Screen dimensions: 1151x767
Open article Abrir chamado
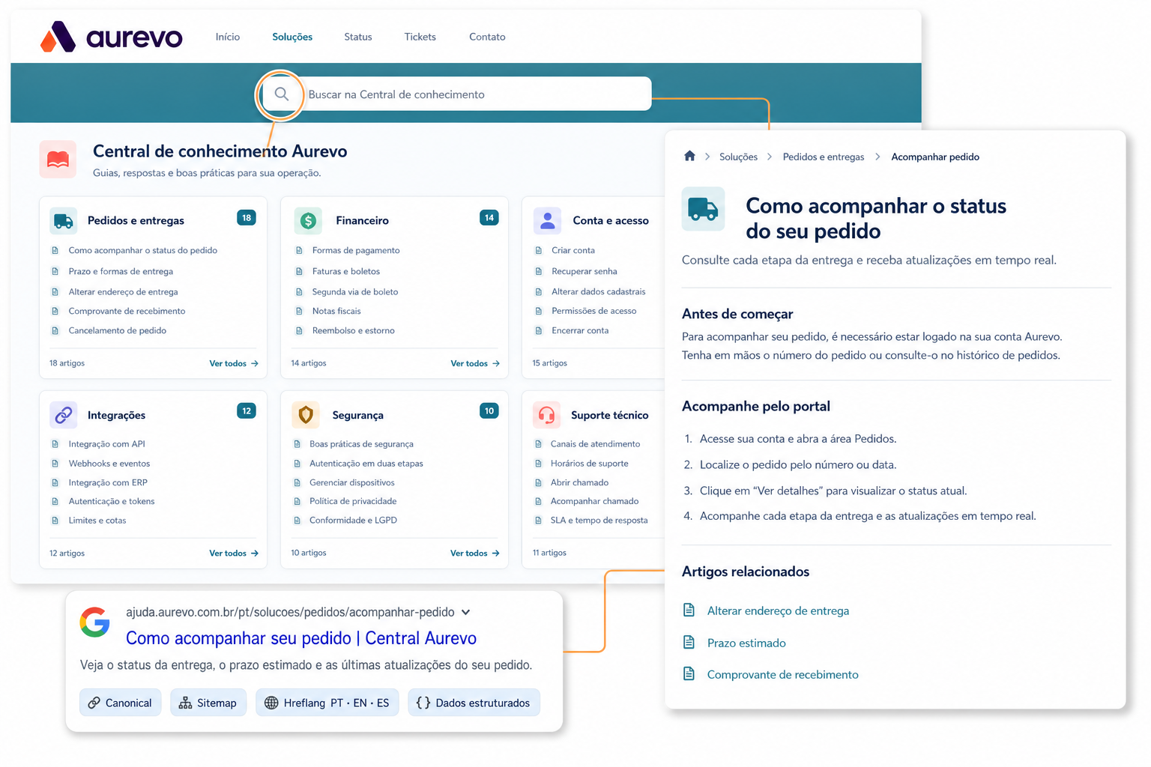(580, 482)
